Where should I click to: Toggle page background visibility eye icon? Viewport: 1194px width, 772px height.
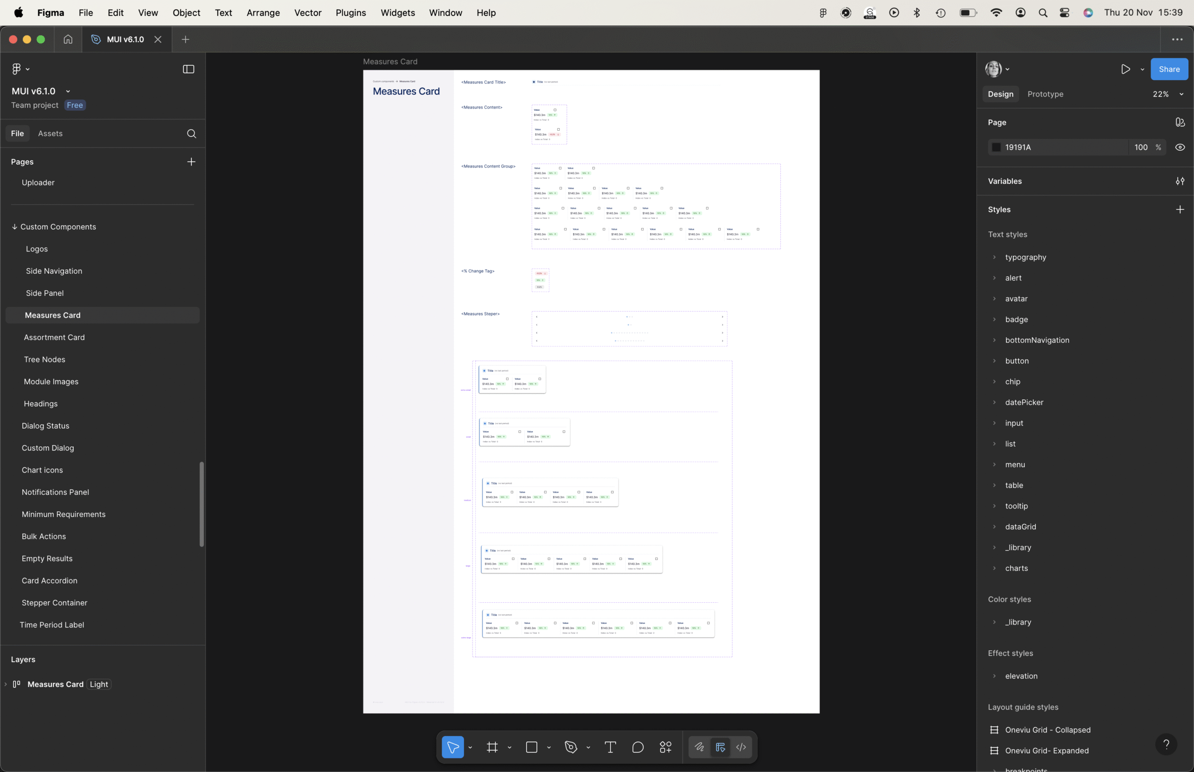coord(1180,147)
